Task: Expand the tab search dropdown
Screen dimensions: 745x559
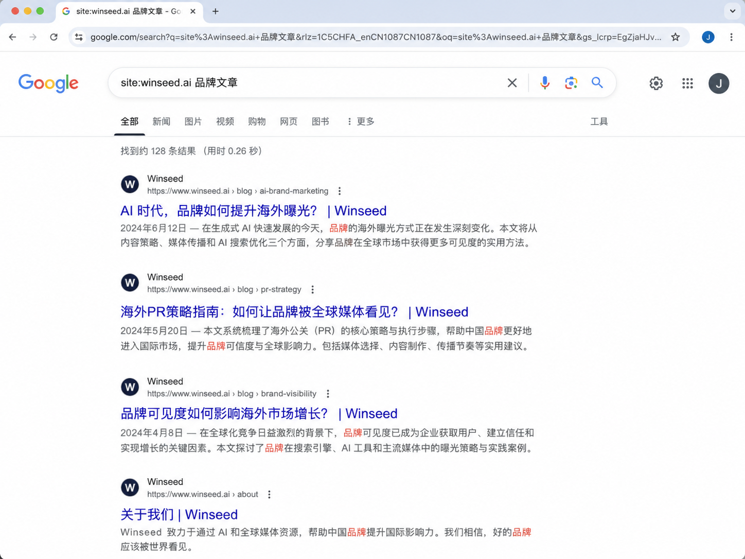Action: pos(733,11)
